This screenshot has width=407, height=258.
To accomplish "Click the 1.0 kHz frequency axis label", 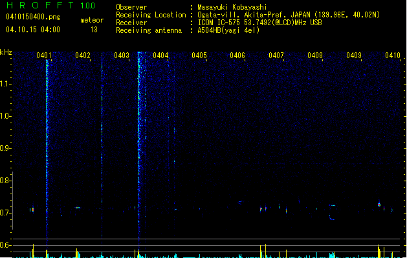I will coord(5,116).
